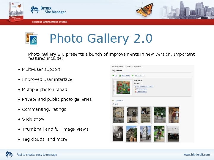Open the Upload Photos link
Image resolution: width=214 pixels, height=160 pixels.
coord(140,76)
